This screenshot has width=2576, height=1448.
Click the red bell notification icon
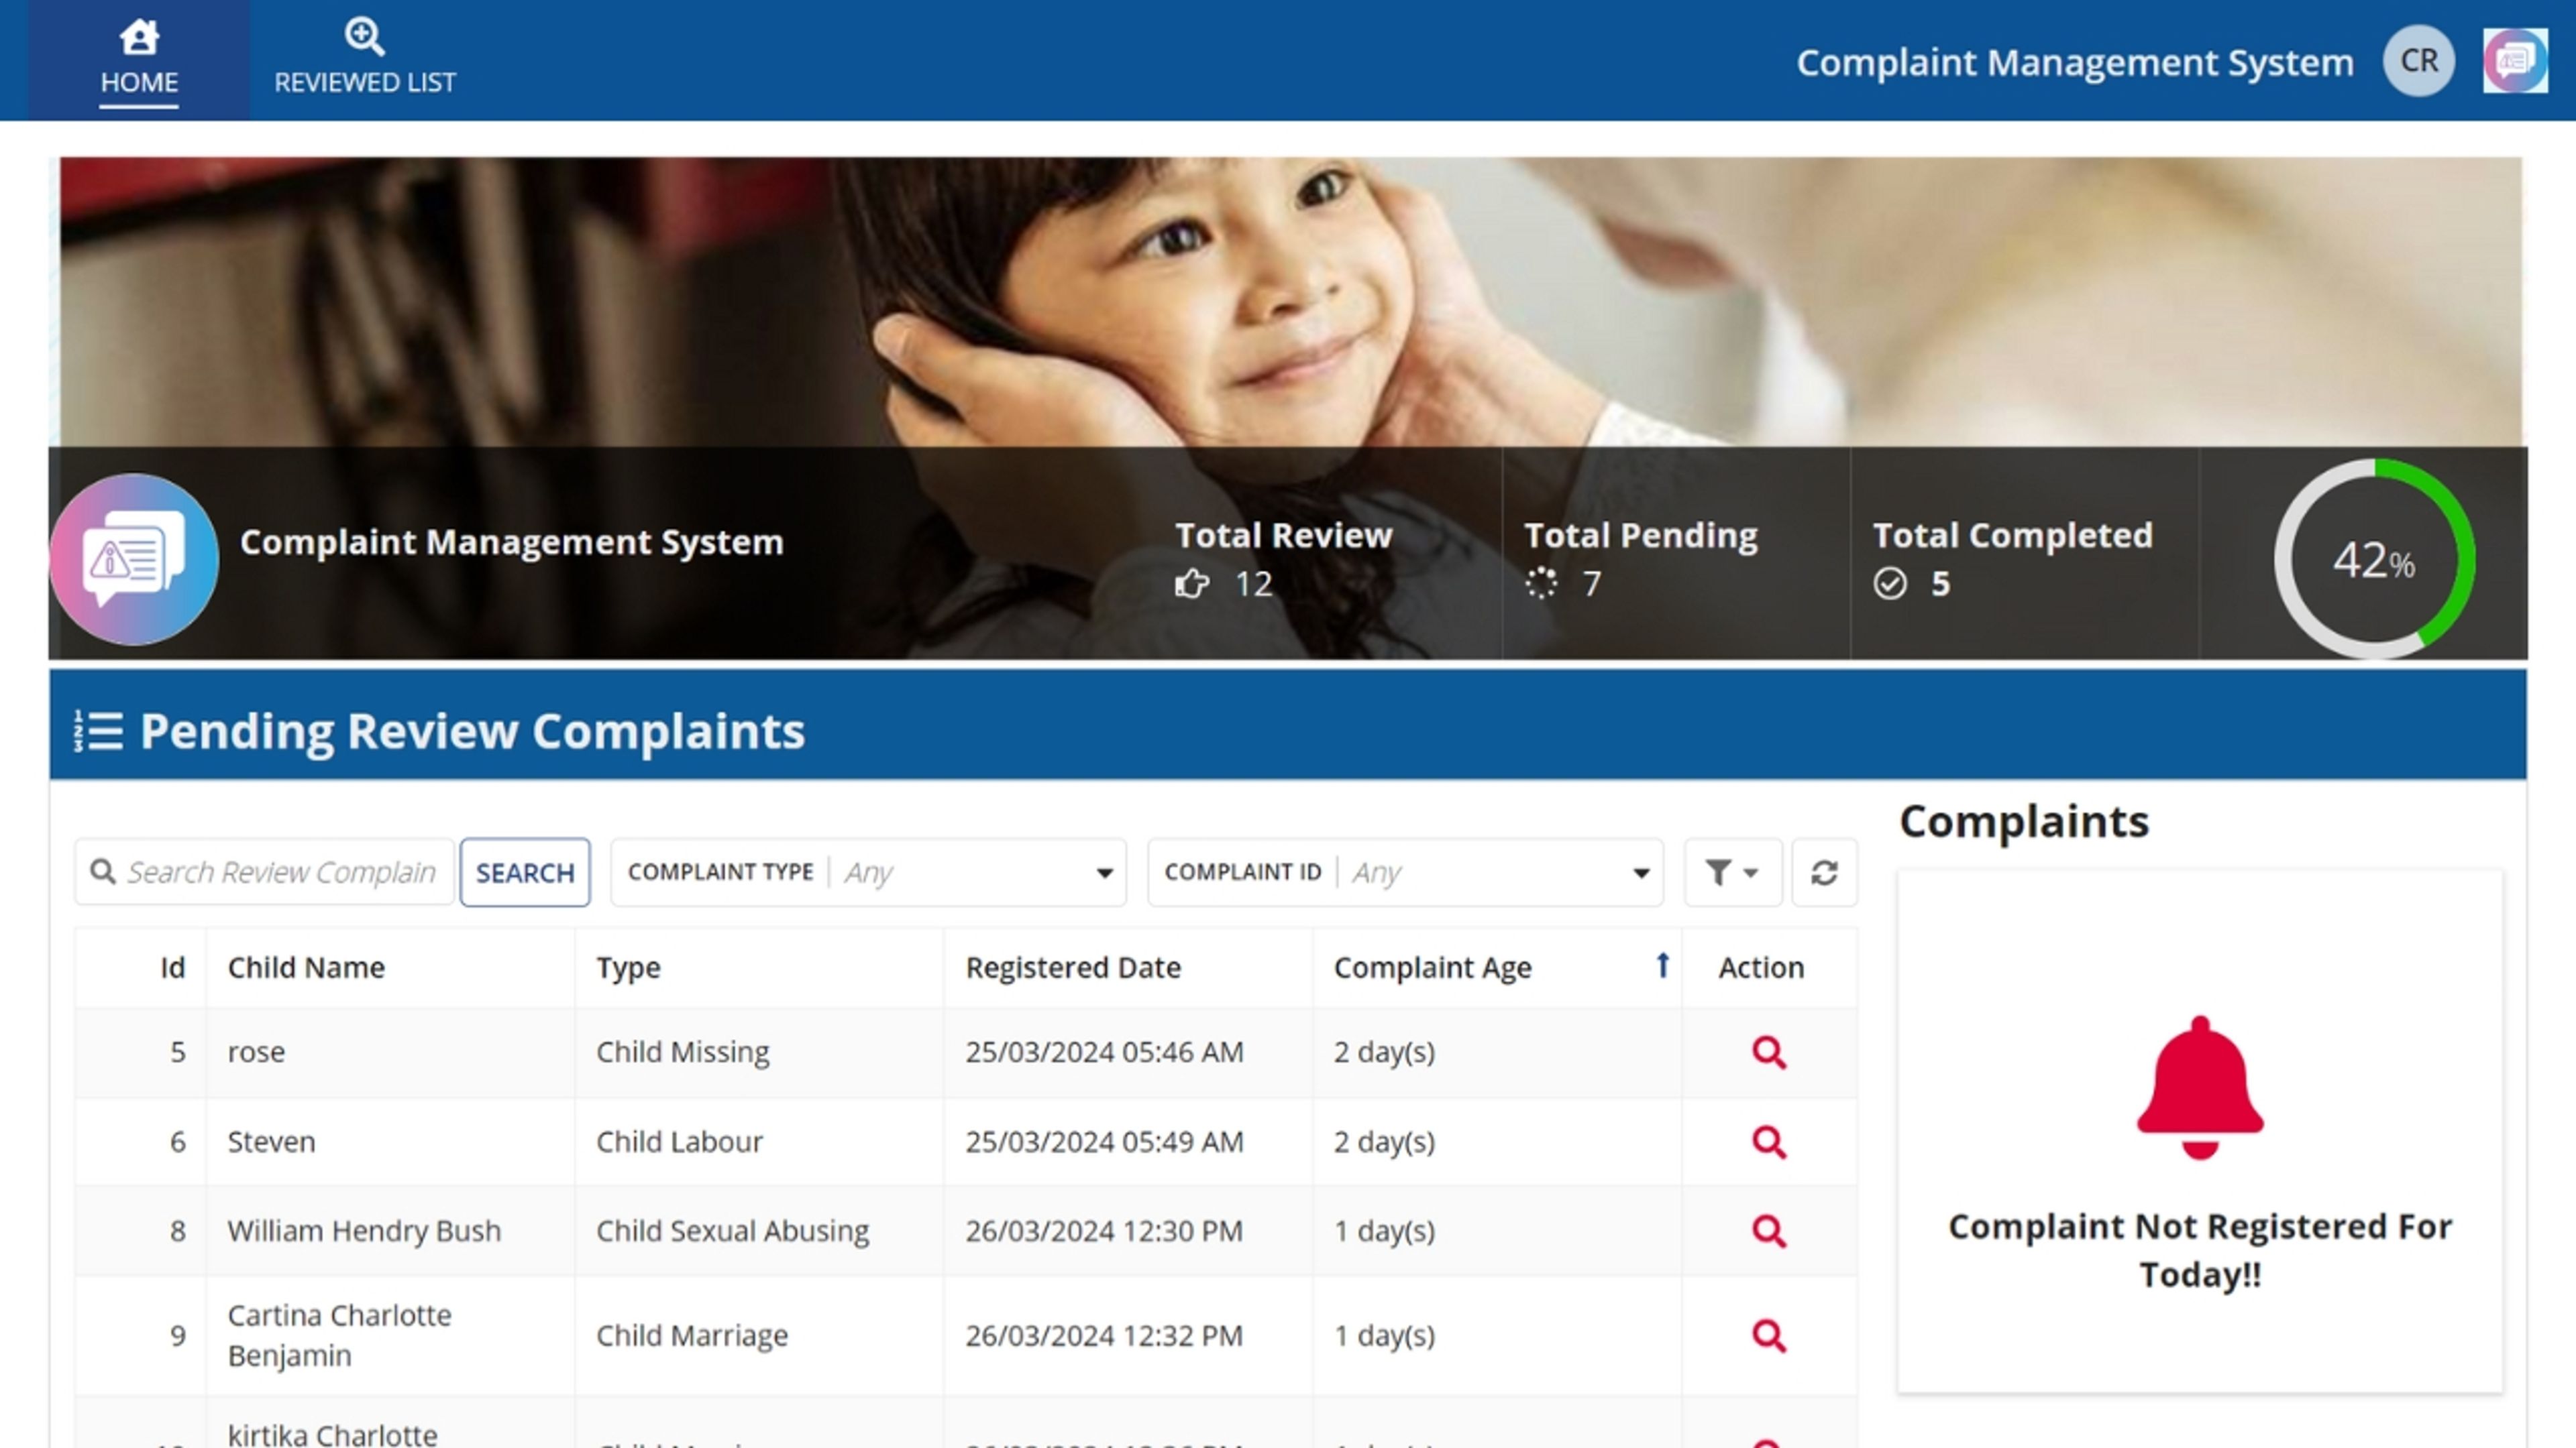click(2200, 1087)
